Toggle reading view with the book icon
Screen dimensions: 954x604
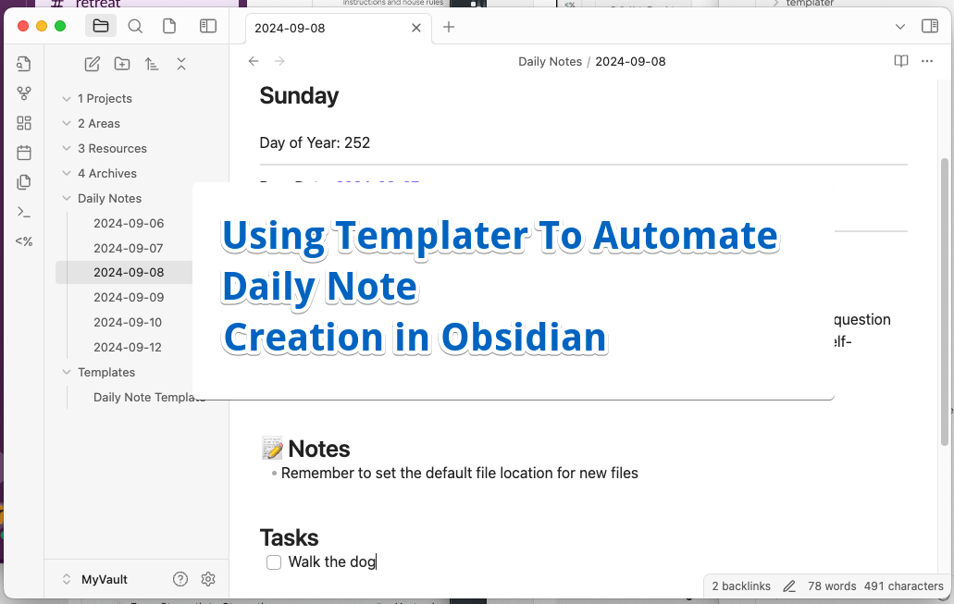tap(900, 60)
